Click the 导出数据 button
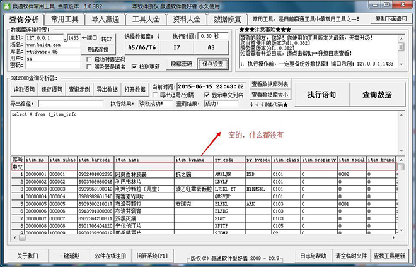This screenshot has width=416, height=267. [x=107, y=90]
